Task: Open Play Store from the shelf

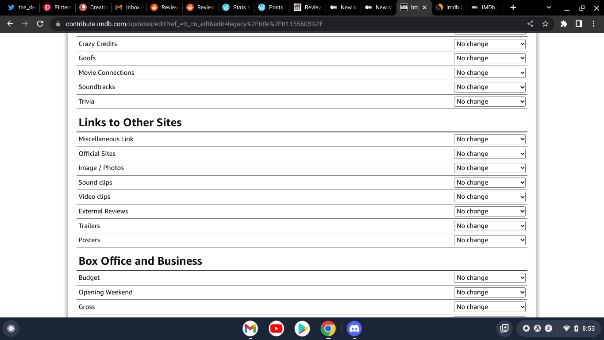Action: pyautogui.click(x=302, y=328)
